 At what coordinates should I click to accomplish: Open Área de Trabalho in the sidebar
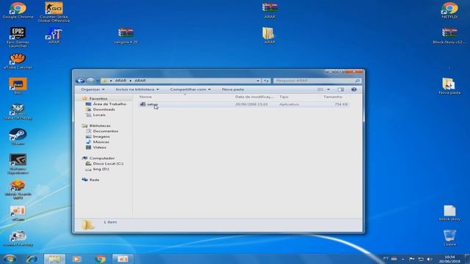[109, 104]
